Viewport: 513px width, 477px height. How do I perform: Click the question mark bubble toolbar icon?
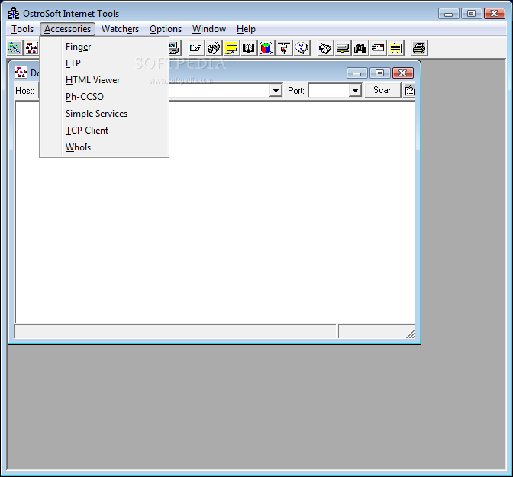pos(302,48)
